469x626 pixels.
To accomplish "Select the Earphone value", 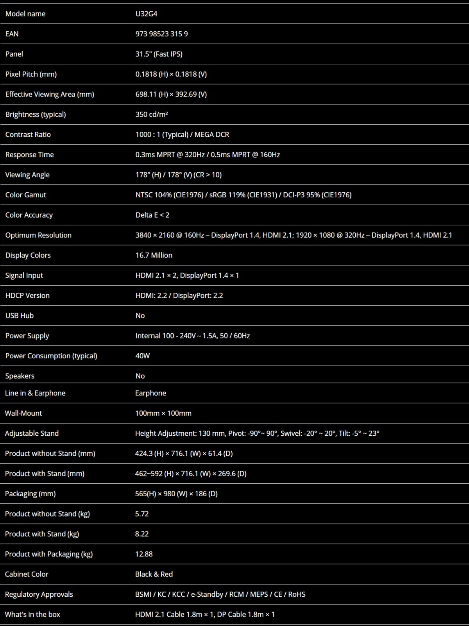I will [x=150, y=393].
